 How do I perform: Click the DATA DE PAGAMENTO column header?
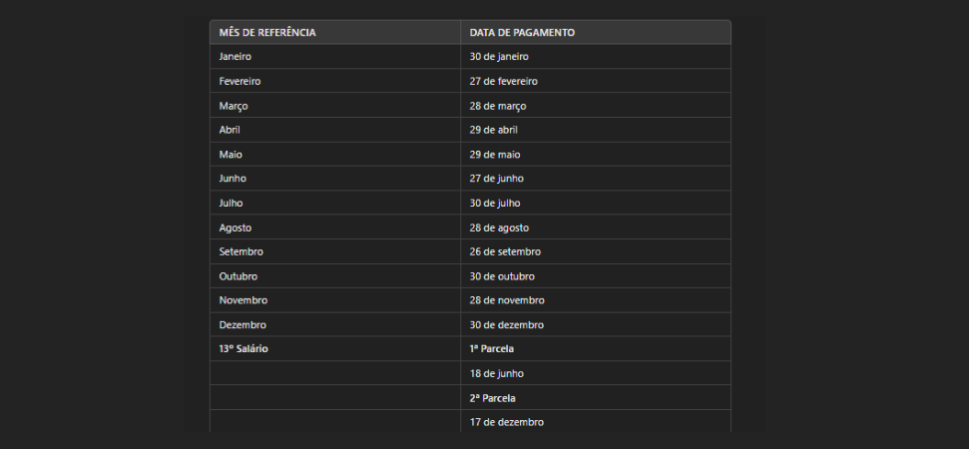(522, 33)
